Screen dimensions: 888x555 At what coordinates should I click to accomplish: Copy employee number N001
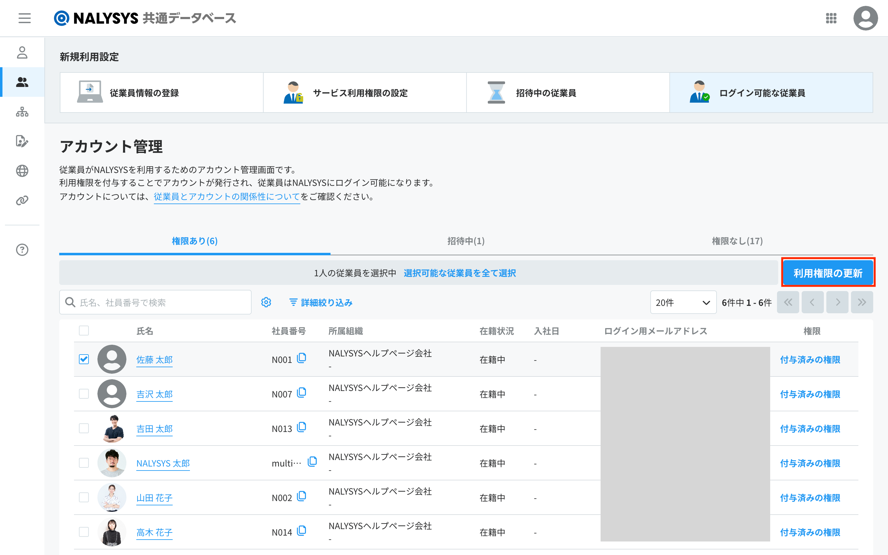[x=302, y=358]
